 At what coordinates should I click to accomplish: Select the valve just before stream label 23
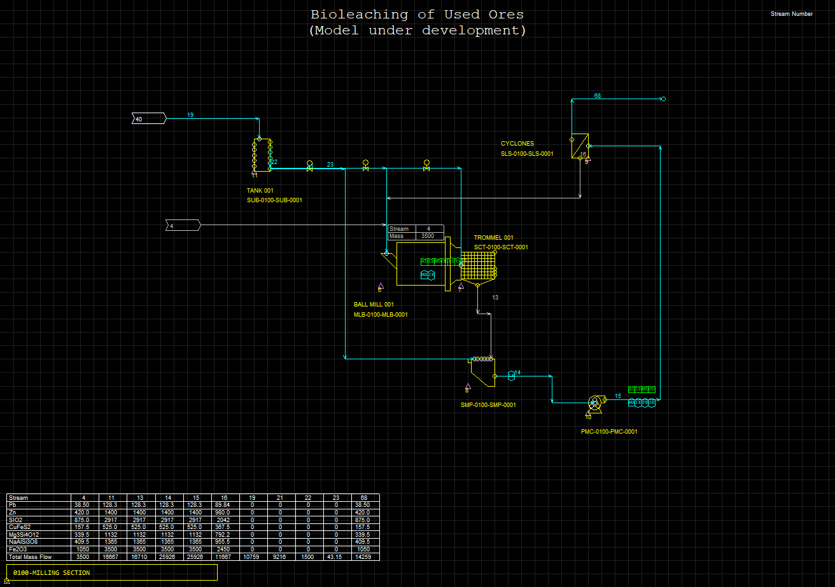point(309,167)
